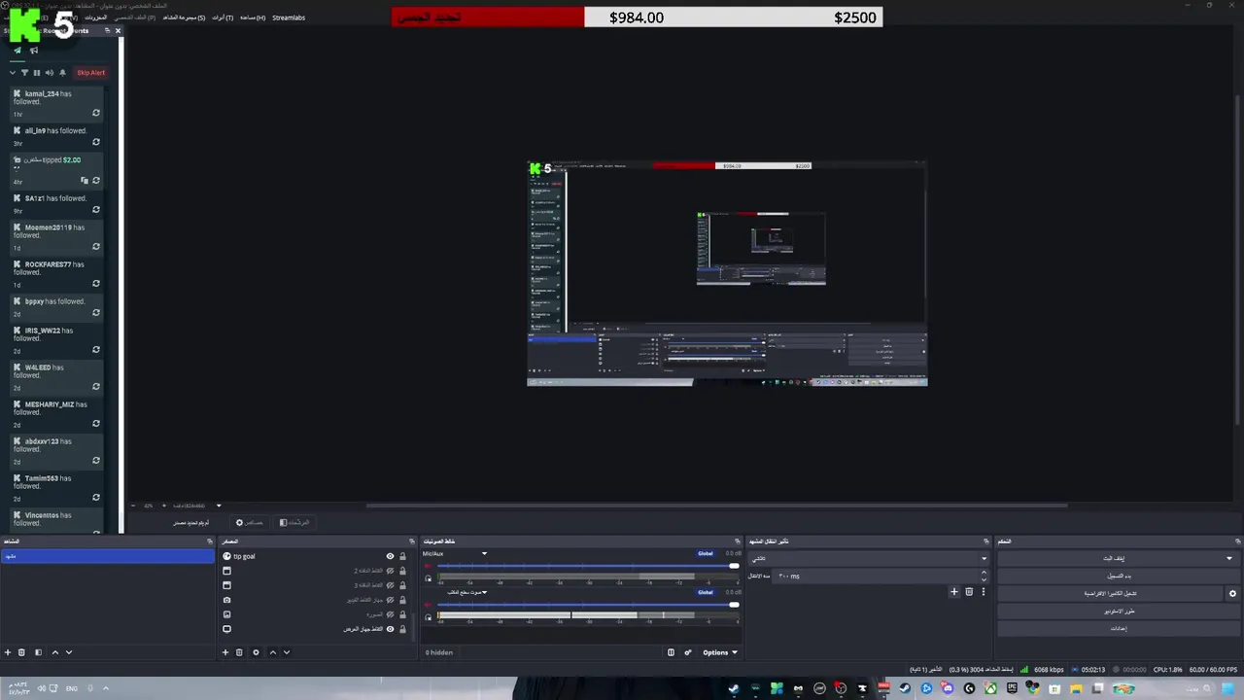Delete the selected scene with trash icon
This screenshot has height=700, width=1244.
point(21,652)
